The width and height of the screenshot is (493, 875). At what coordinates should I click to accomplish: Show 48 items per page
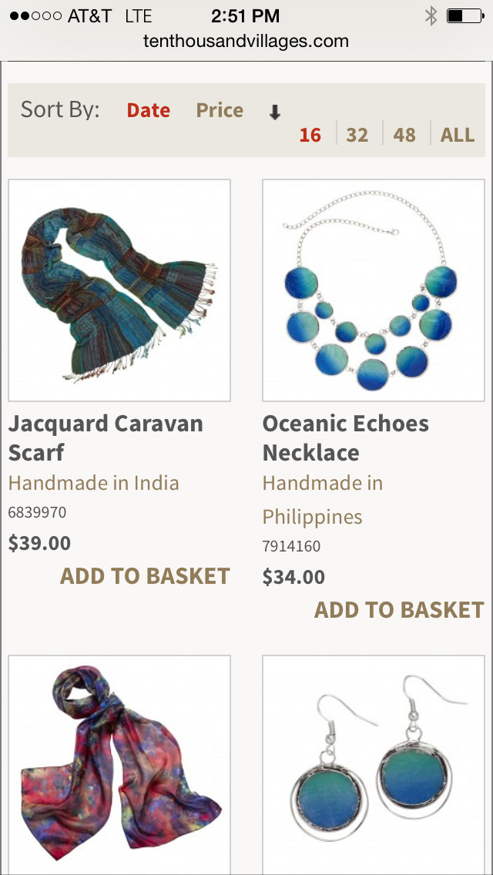coord(404,135)
